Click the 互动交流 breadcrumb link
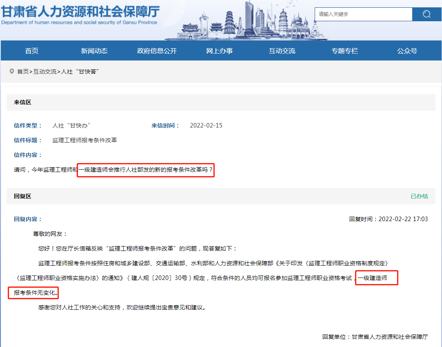 click(x=45, y=72)
